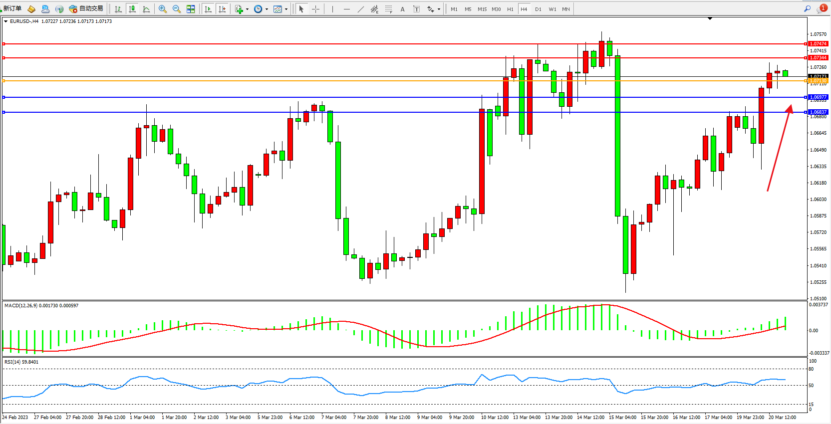
Task: Open the search magnifier in top right
Action: tap(807, 9)
